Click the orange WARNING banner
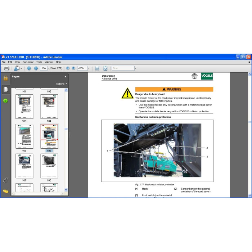The height and width of the screenshot is (252, 252). coord(174,89)
